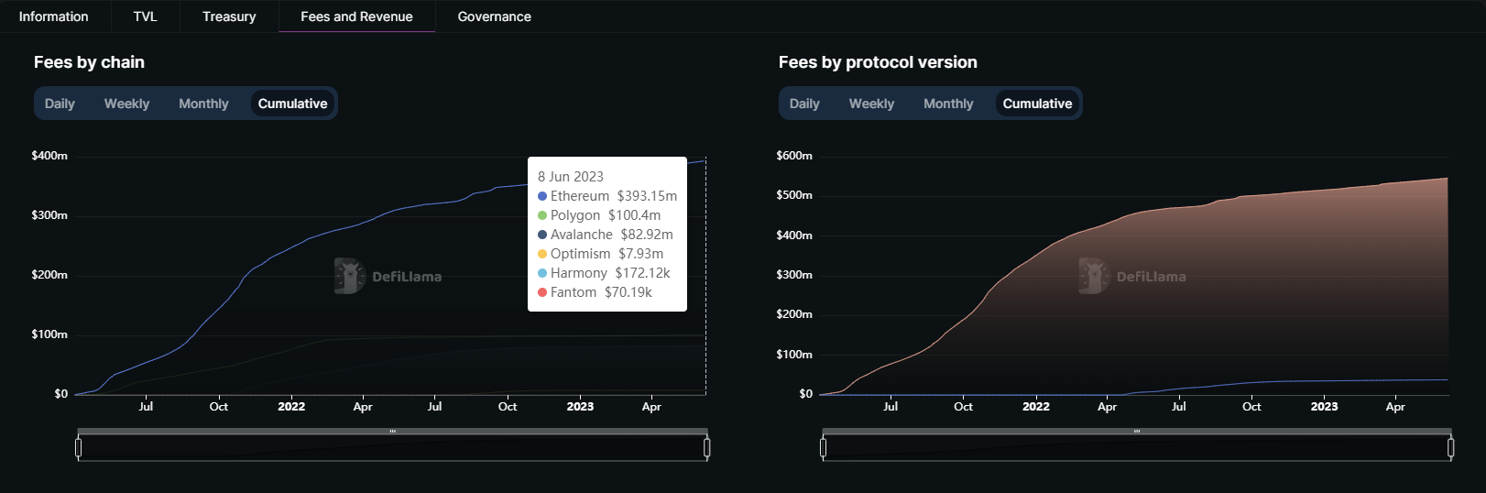Viewport: 1486px width, 493px height.
Task: Open the Information tab
Action: 54,16
